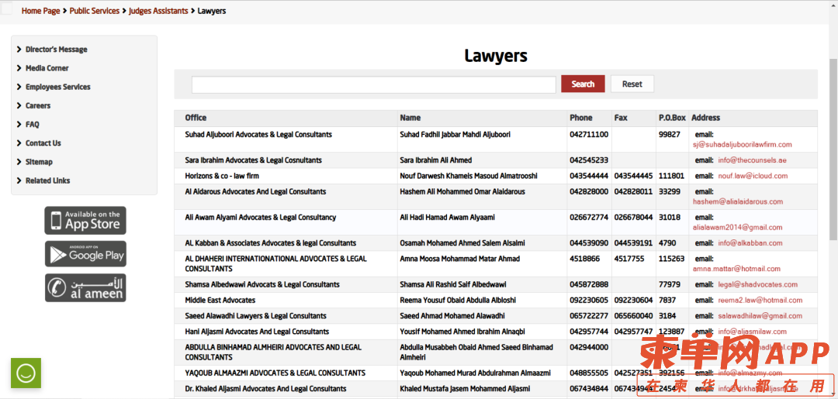The width and height of the screenshot is (838, 399).
Task: Open FAQ in the sidebar
Action: (32, 124)
